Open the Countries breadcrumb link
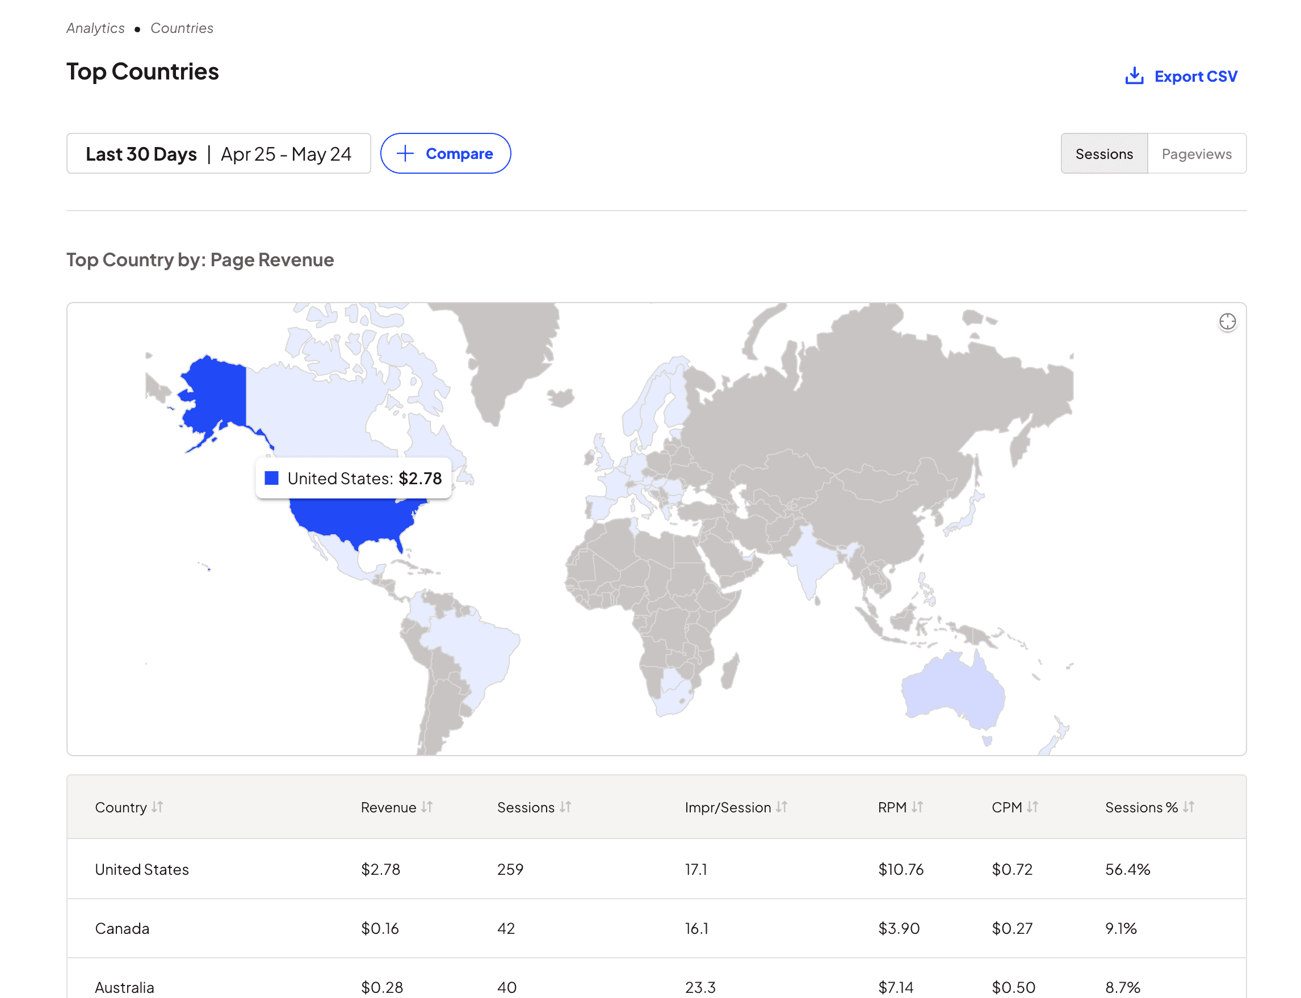This screenshot has width=1301, height=998. [x=182, y=28]
